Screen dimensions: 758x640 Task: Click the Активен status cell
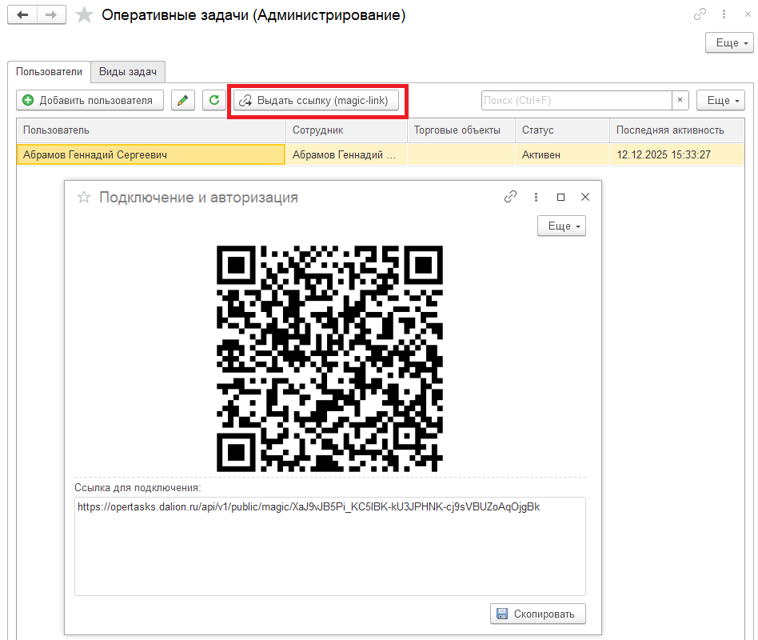point(562,154)
